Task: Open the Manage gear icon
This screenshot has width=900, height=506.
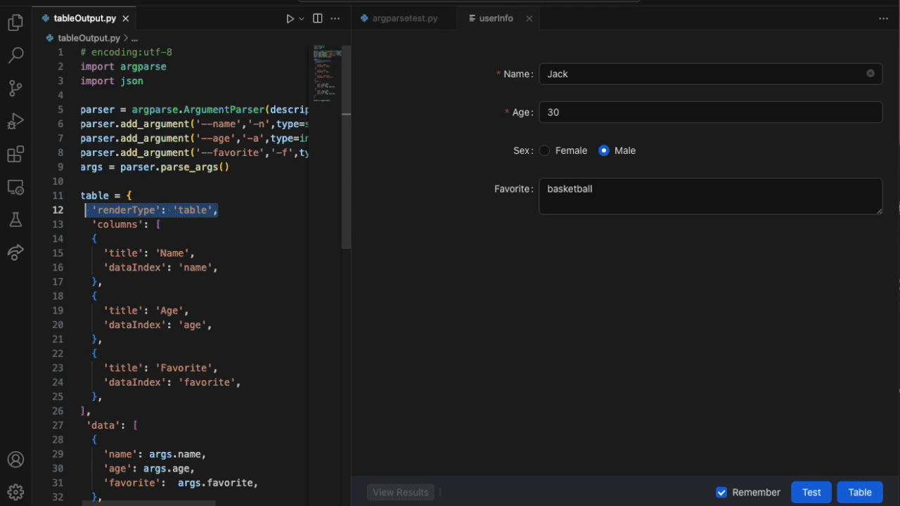Action: pyautogui.click(x=15, y=491)
